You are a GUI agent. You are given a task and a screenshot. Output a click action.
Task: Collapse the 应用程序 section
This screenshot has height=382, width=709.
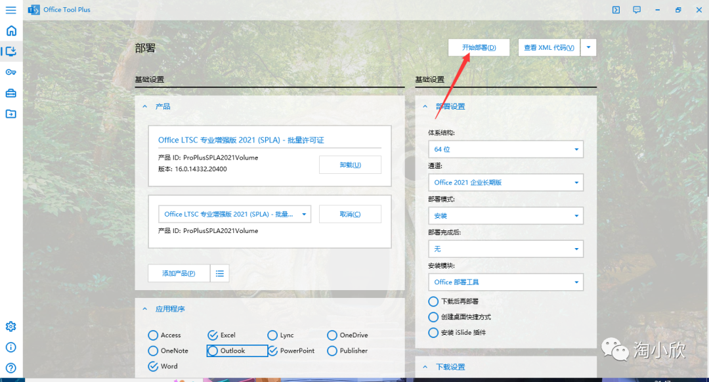144,309
